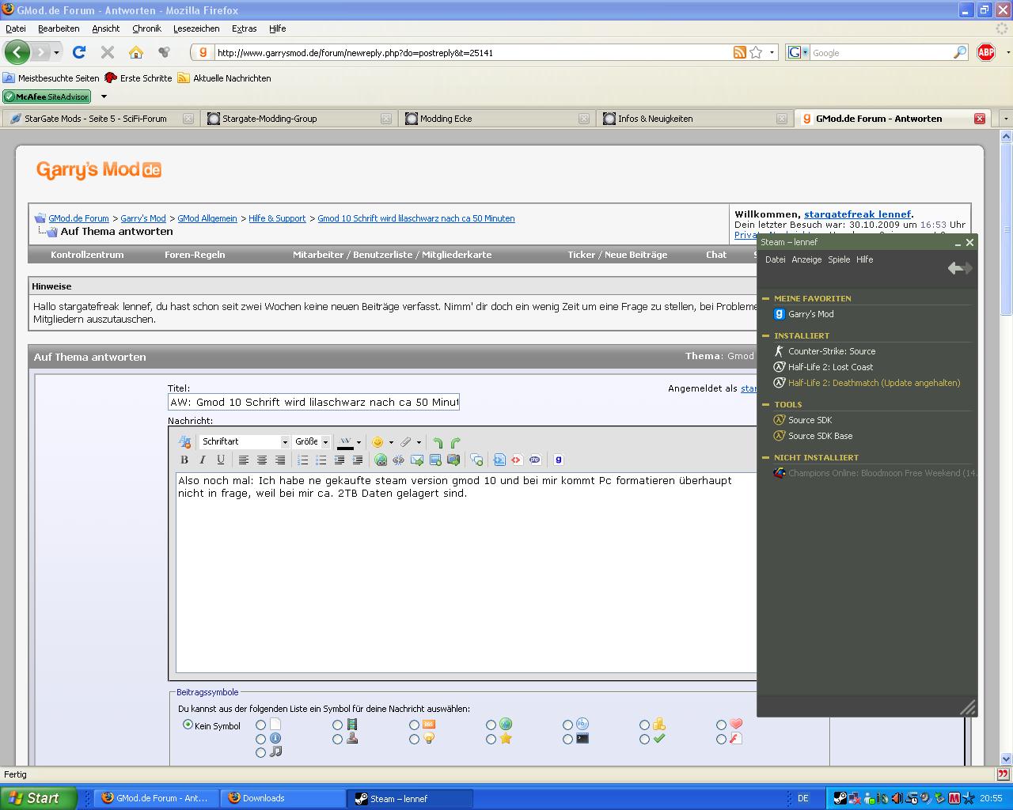Center the message text
This screenshot has height=810, width=1013.
(x=262, y=460)
